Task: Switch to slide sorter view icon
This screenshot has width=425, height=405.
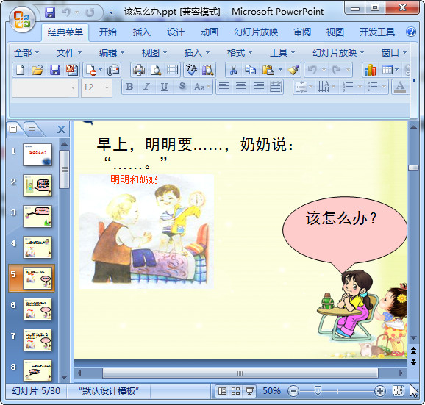Action: (236, 391)
